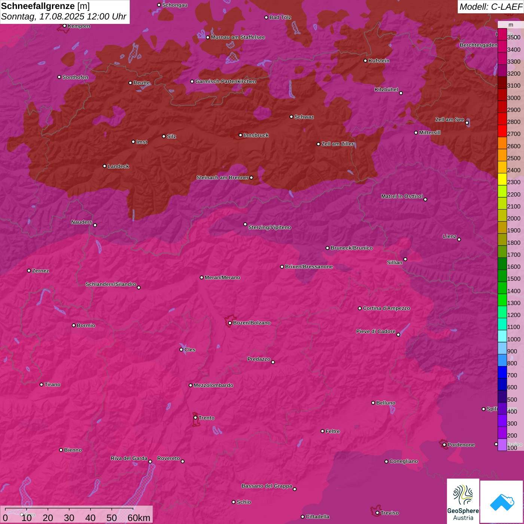Click the 'Mittersill' map label

pyautogui.click(x=430, y=132)
